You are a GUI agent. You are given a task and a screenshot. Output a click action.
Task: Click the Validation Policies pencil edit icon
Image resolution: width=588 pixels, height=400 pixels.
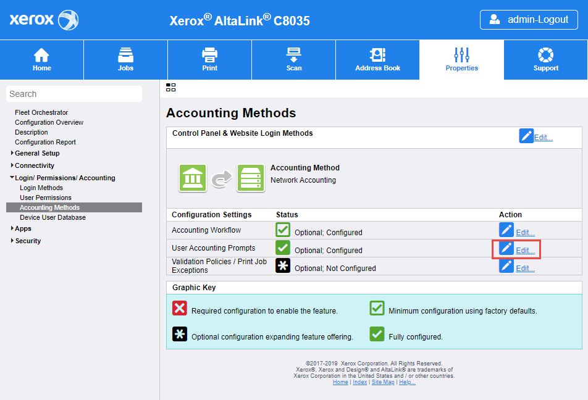(x=506, y=266)
